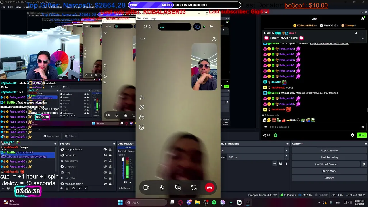Open Properties for the selected source
The height and width of the screenshot is (207, 368).
pyautogui.click(x=51, y=136)
